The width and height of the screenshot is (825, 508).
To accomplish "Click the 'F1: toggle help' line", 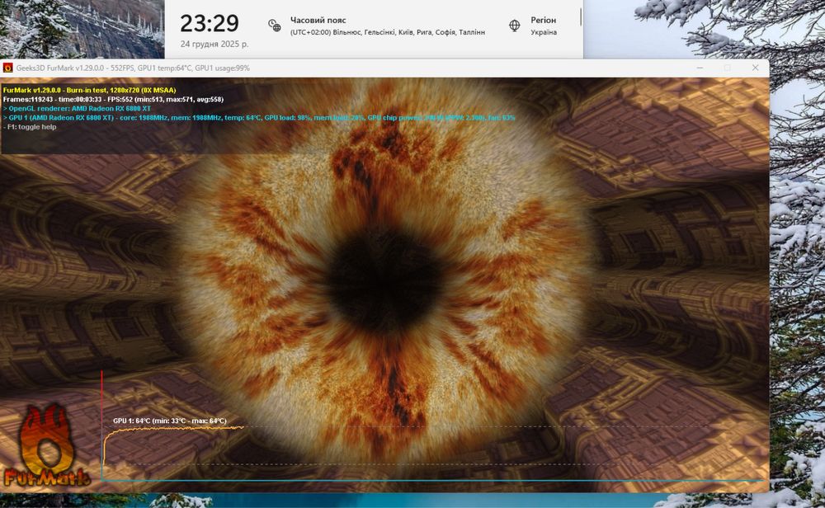I will 30,127.
